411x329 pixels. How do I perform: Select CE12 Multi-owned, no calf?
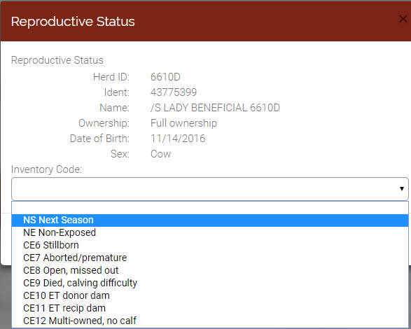click(210, 321)
